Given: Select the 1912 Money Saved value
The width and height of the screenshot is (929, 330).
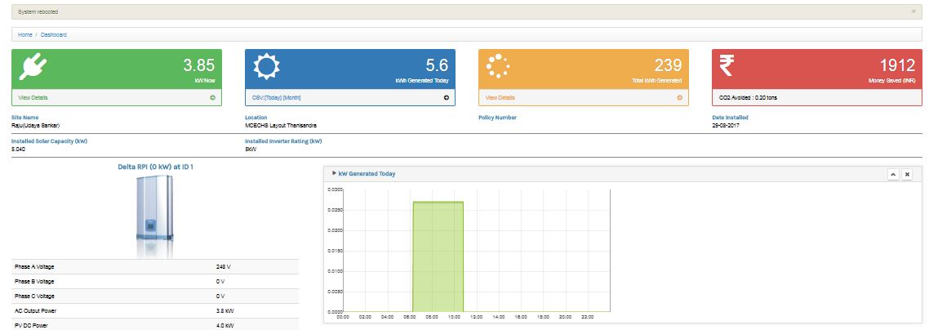Looking at the screenshot, I should 898,65.
